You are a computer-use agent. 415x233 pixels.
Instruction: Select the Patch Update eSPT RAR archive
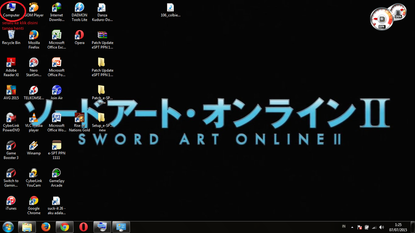(x=102, y=39)
